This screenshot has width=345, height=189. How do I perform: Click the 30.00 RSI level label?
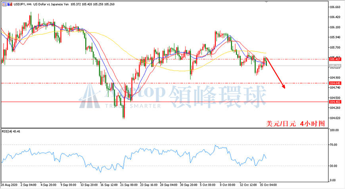333,166
